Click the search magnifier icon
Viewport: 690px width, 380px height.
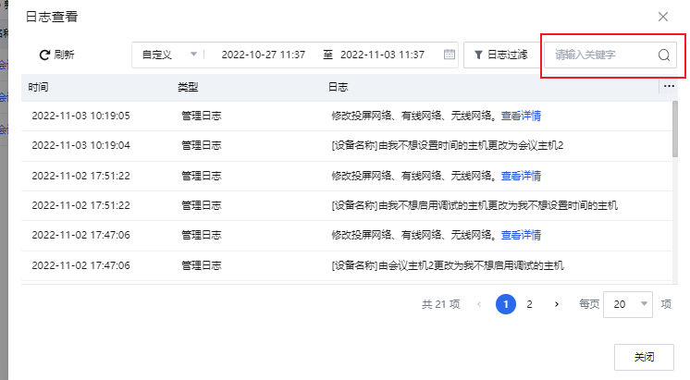(663, 55)
